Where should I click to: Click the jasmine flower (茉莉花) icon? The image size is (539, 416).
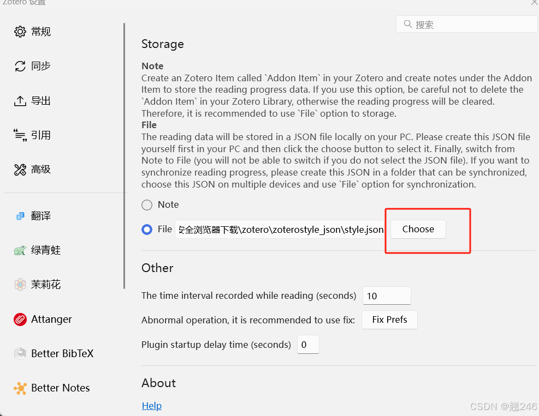20,285
